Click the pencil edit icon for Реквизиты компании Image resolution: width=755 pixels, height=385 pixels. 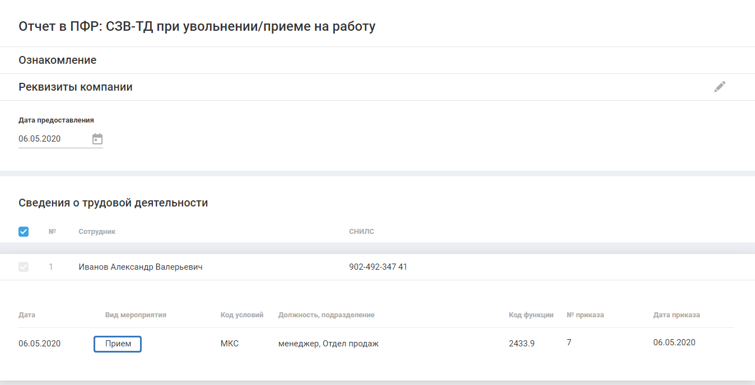click(720, 87)
